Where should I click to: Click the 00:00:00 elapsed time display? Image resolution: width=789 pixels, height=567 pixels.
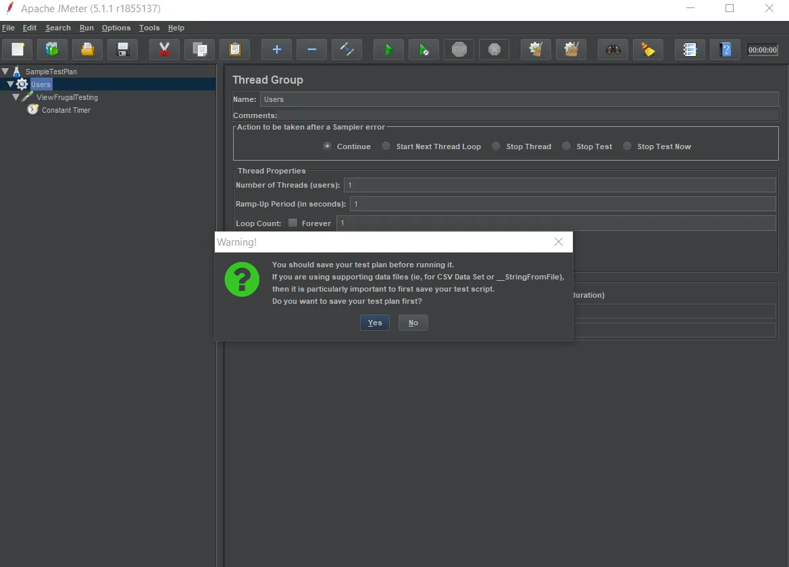coord(763,50)
